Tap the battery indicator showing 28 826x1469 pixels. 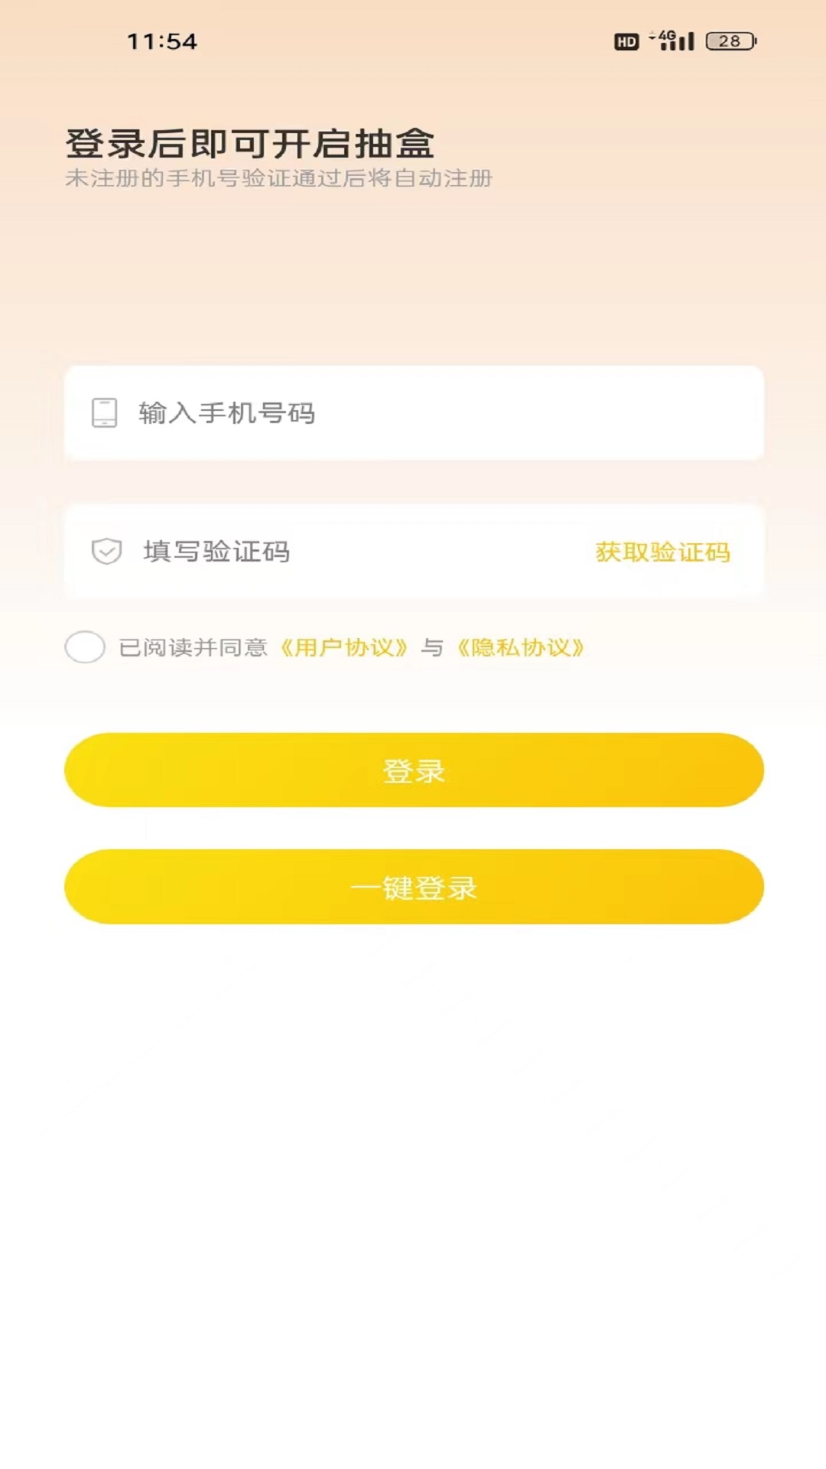pos(730,41)
